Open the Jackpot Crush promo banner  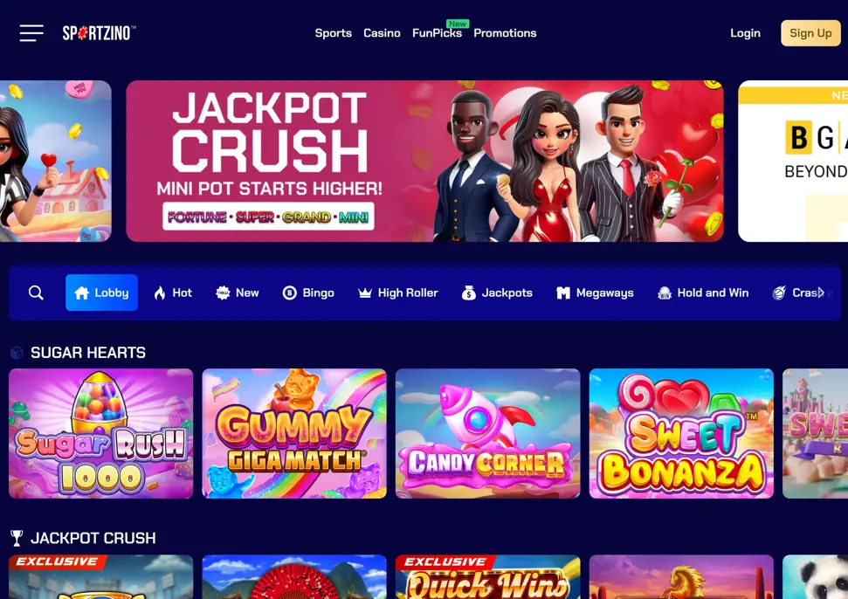(424, 162)
